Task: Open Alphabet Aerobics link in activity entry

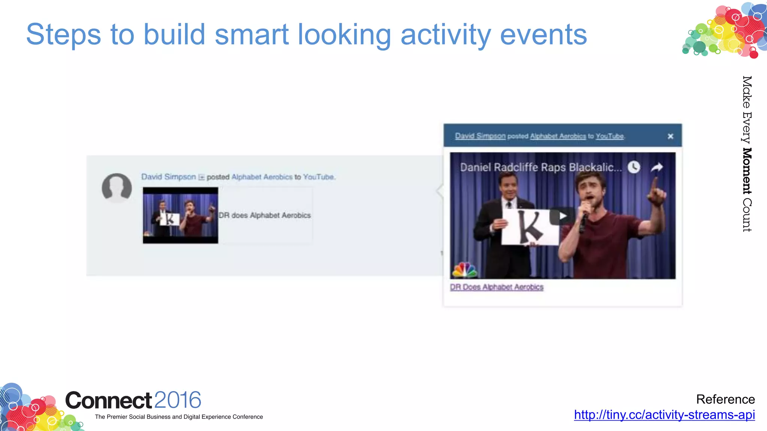Action: pos(262,177)
